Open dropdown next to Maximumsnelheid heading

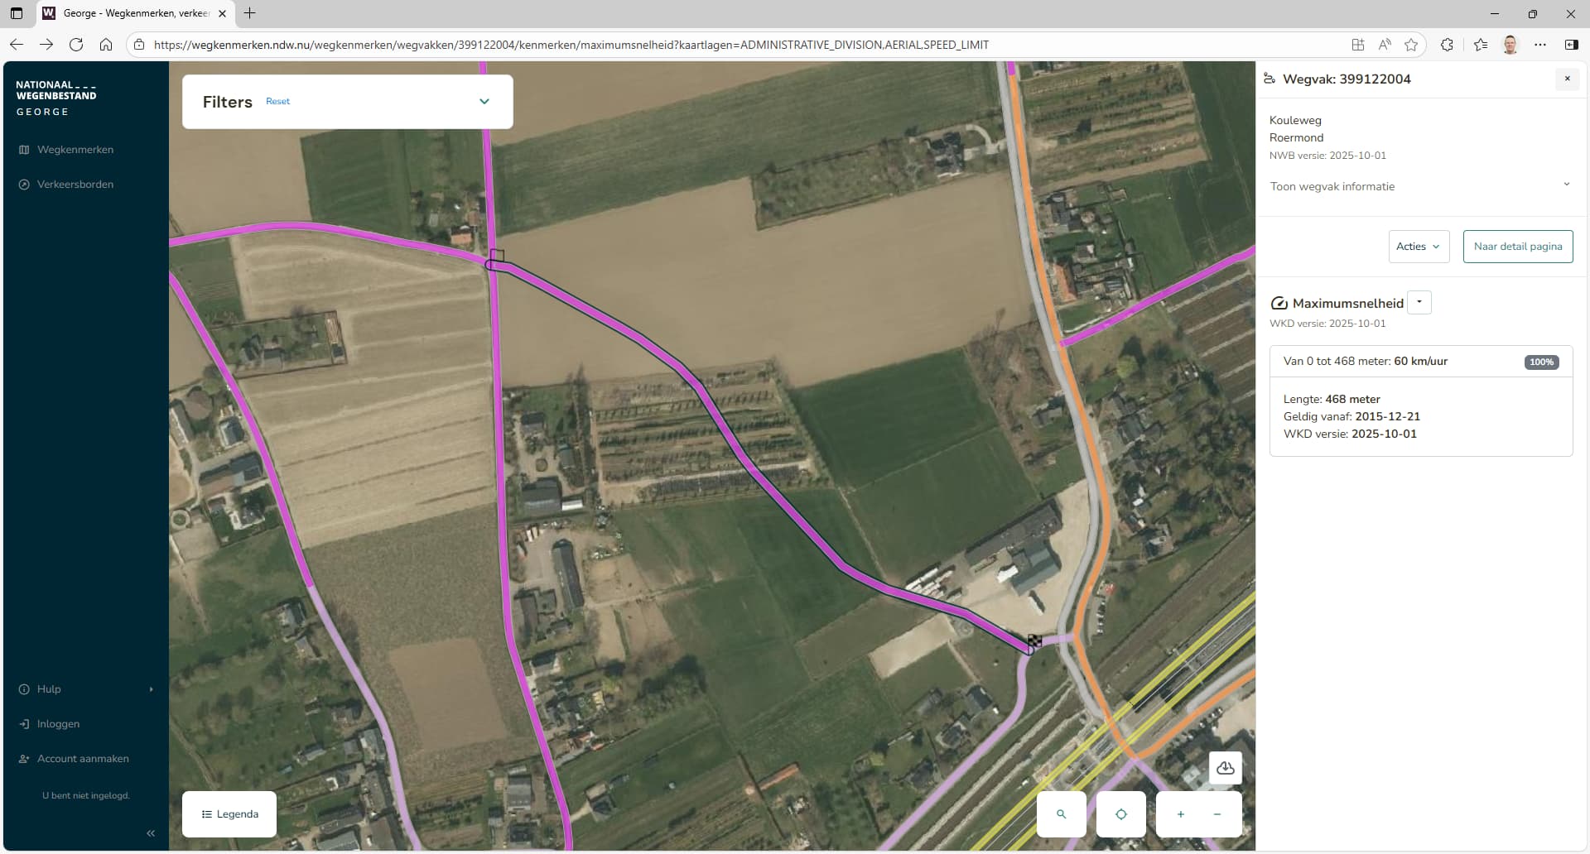click(1419, 303)
